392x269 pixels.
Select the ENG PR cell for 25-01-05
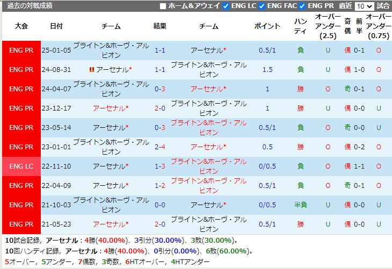(x=21, y=50)
